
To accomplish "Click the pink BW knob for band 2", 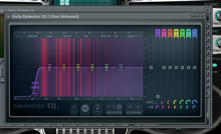I will click(164, 107).
